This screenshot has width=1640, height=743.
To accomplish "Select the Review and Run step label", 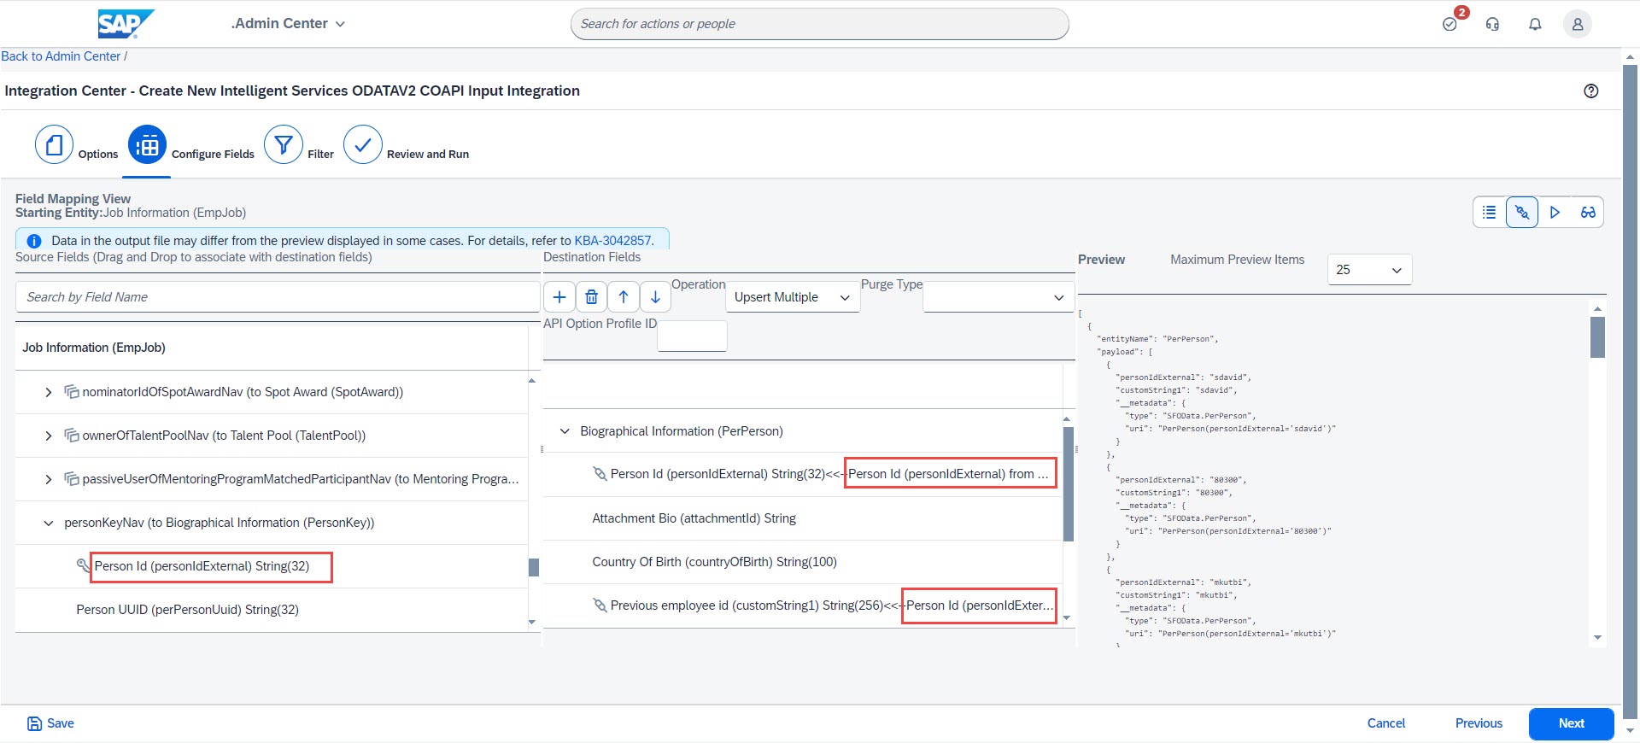I will coord(428,155).
